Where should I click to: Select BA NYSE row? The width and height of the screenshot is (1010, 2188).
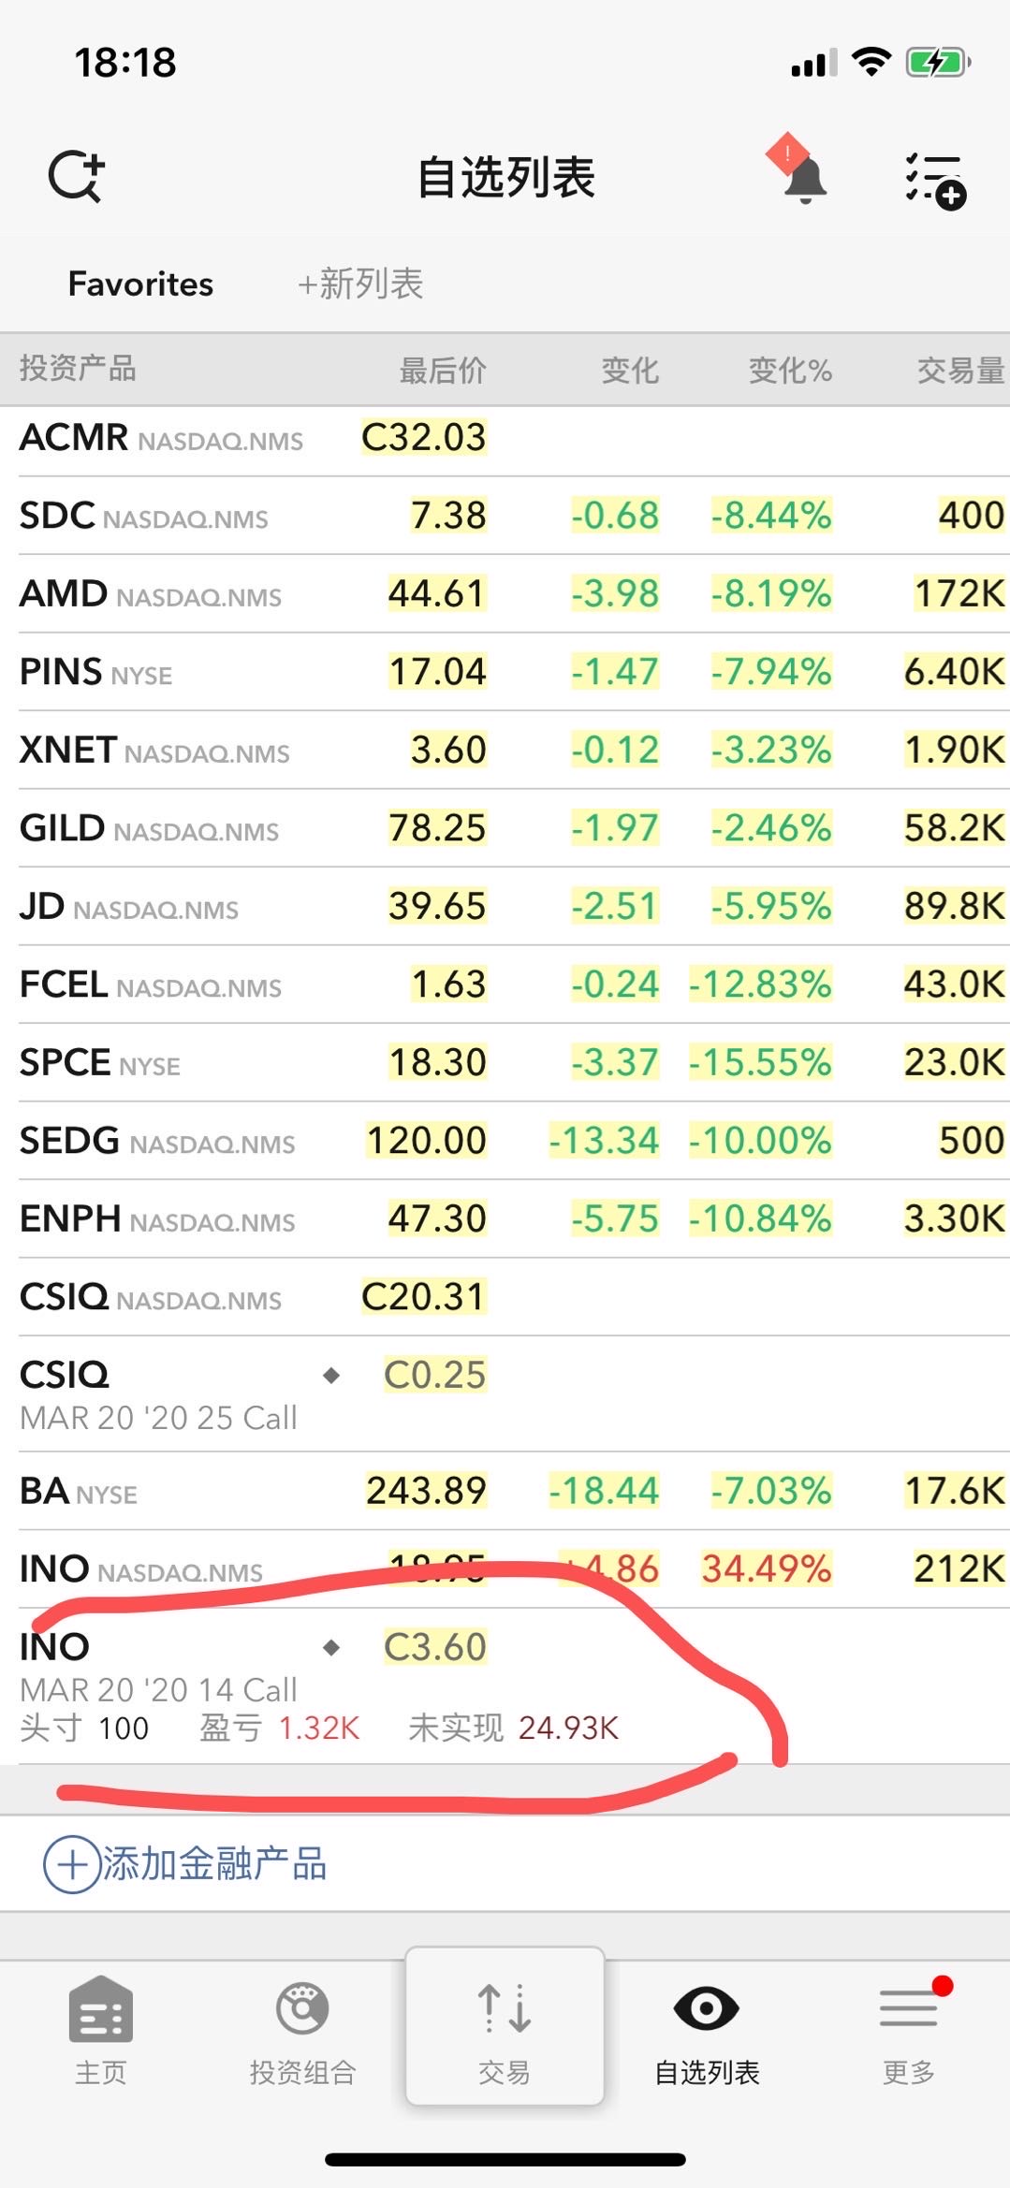point(505,1492)
